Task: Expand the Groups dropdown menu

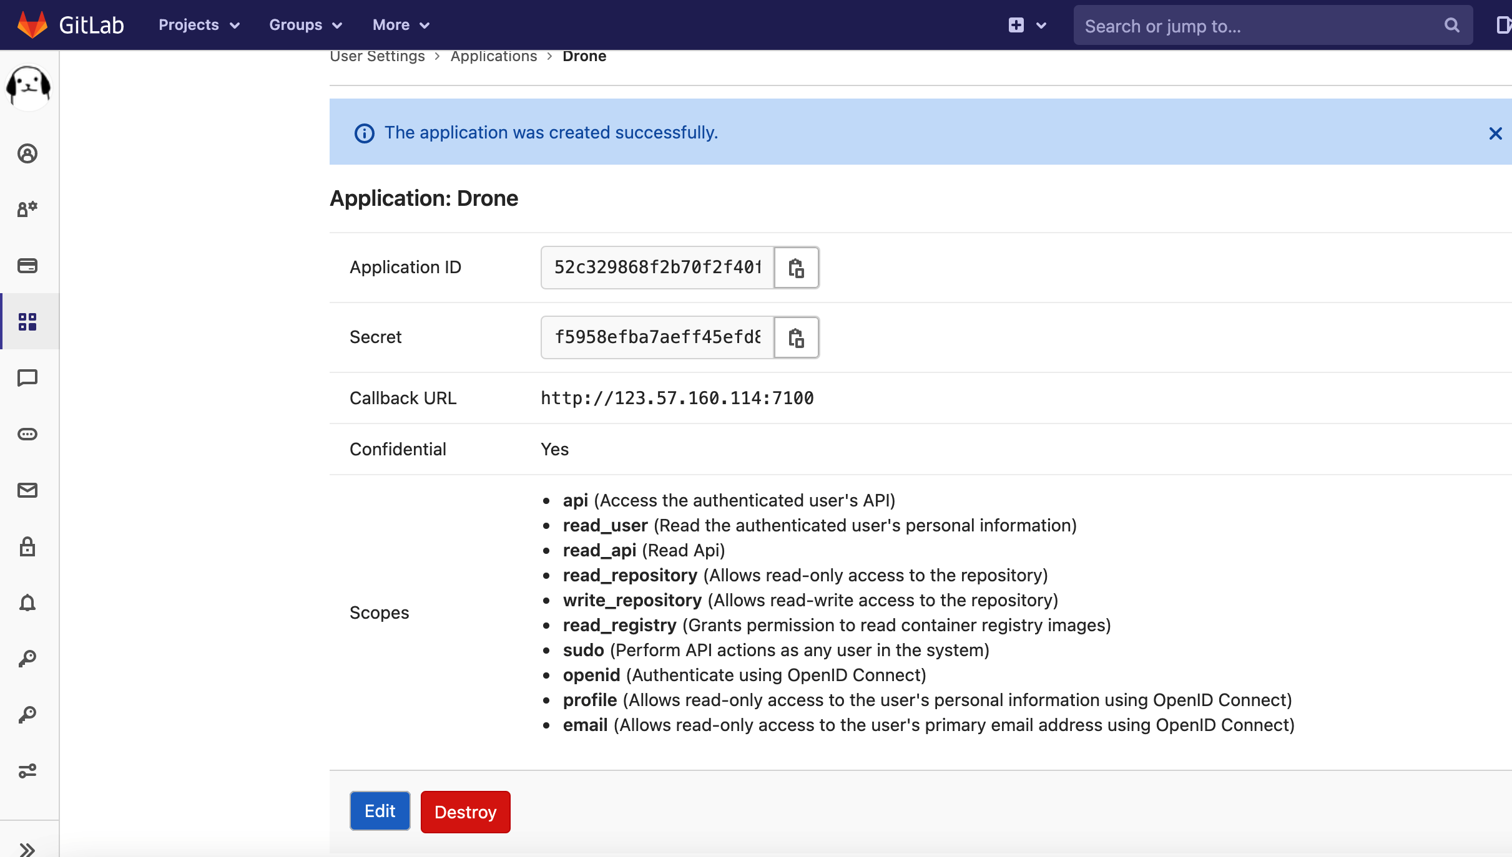Action: 305,25
